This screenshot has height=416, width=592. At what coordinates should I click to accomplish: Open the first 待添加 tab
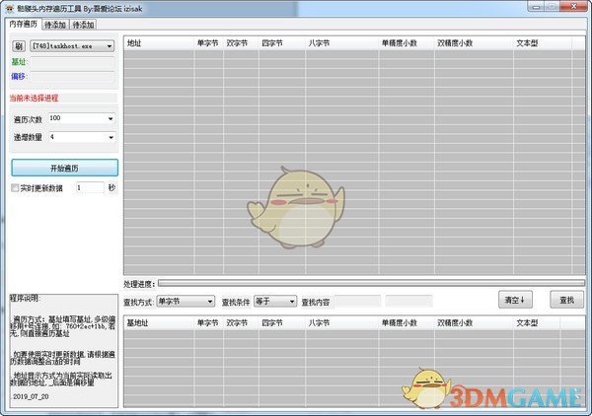(x=55, y=25)
